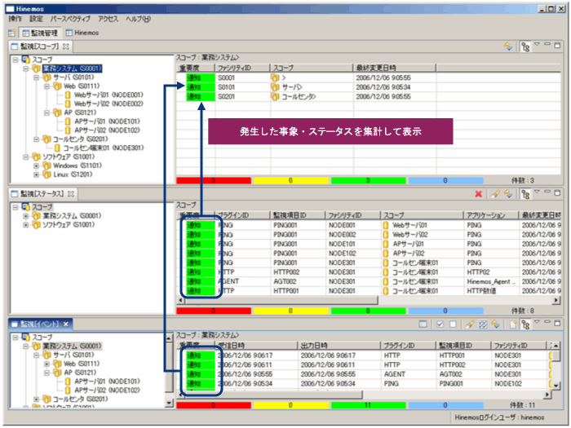Expand Web (S0111) in the 監視[イベント] tree
Screen dimensions: 571x428
tap(46, 364)
